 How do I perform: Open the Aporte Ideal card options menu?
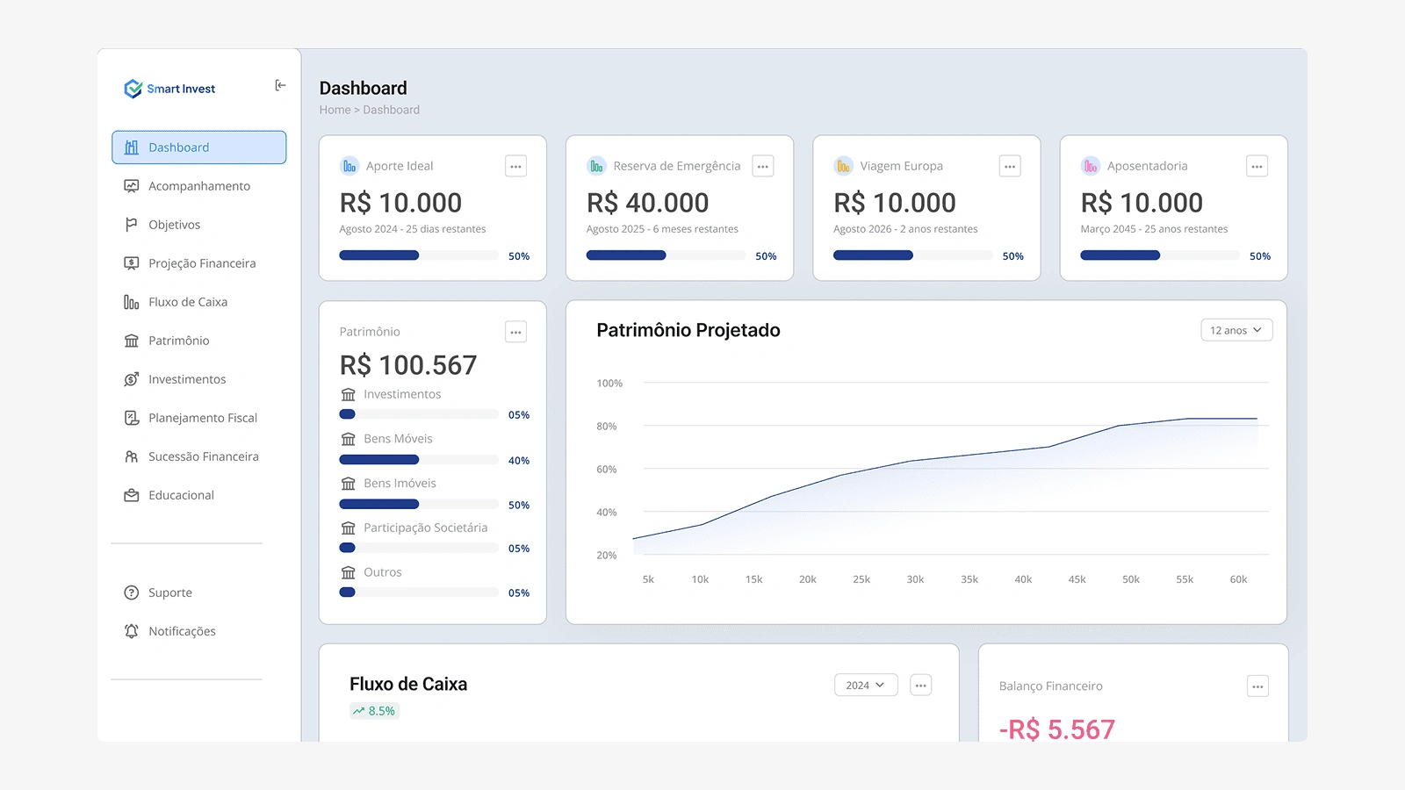[515, 166]
